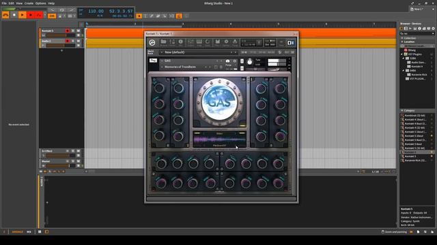Open the Help menu
Image resolution: width=437 pixels, height=245 pixels.
pyautogui.click(x=51, y=3)
